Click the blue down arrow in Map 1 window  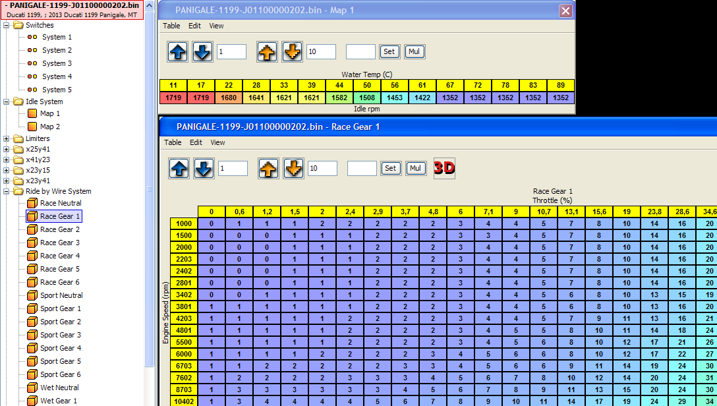pos(202,51)
